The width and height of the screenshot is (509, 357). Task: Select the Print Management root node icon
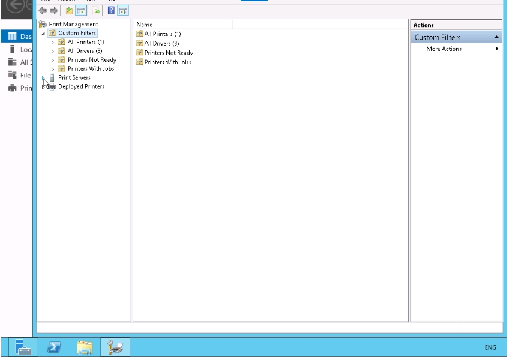tap(43, 25)
